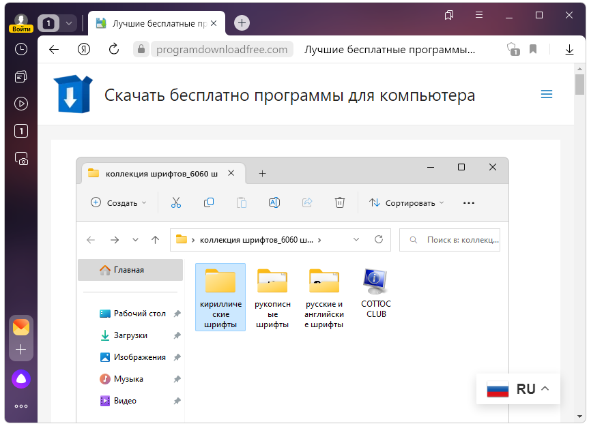This screenshot has height=426, width=589.
Task: Open the Сортировать dropdown
Action: pos(407,203)
